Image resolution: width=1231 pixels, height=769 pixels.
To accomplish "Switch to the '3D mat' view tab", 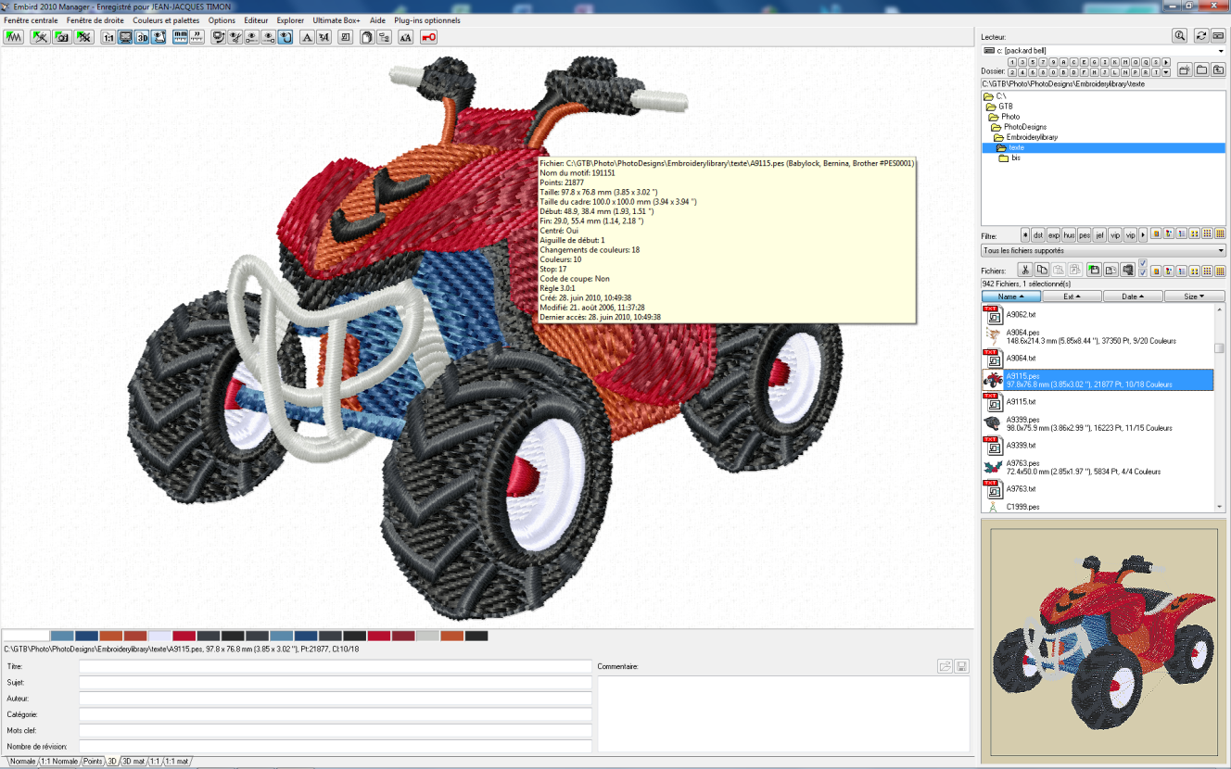I will coord(133,762).
